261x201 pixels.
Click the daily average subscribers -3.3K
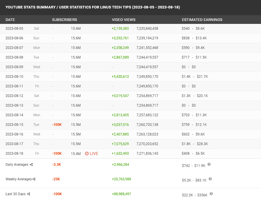click(57, 165)
